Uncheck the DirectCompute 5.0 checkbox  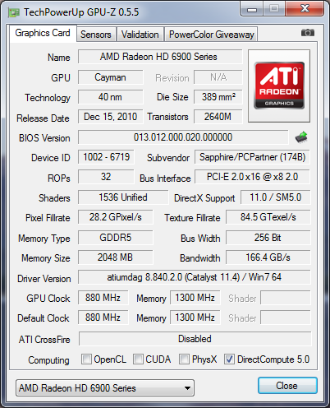[x=229, y=359]
